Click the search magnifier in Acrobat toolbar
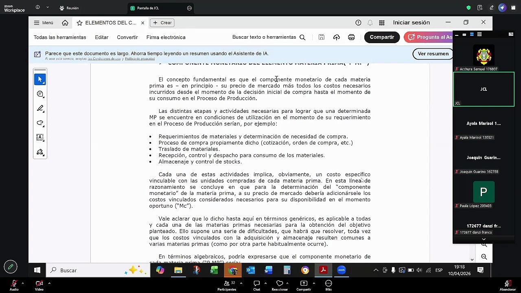521x293 pixels. tap(302, 37)
